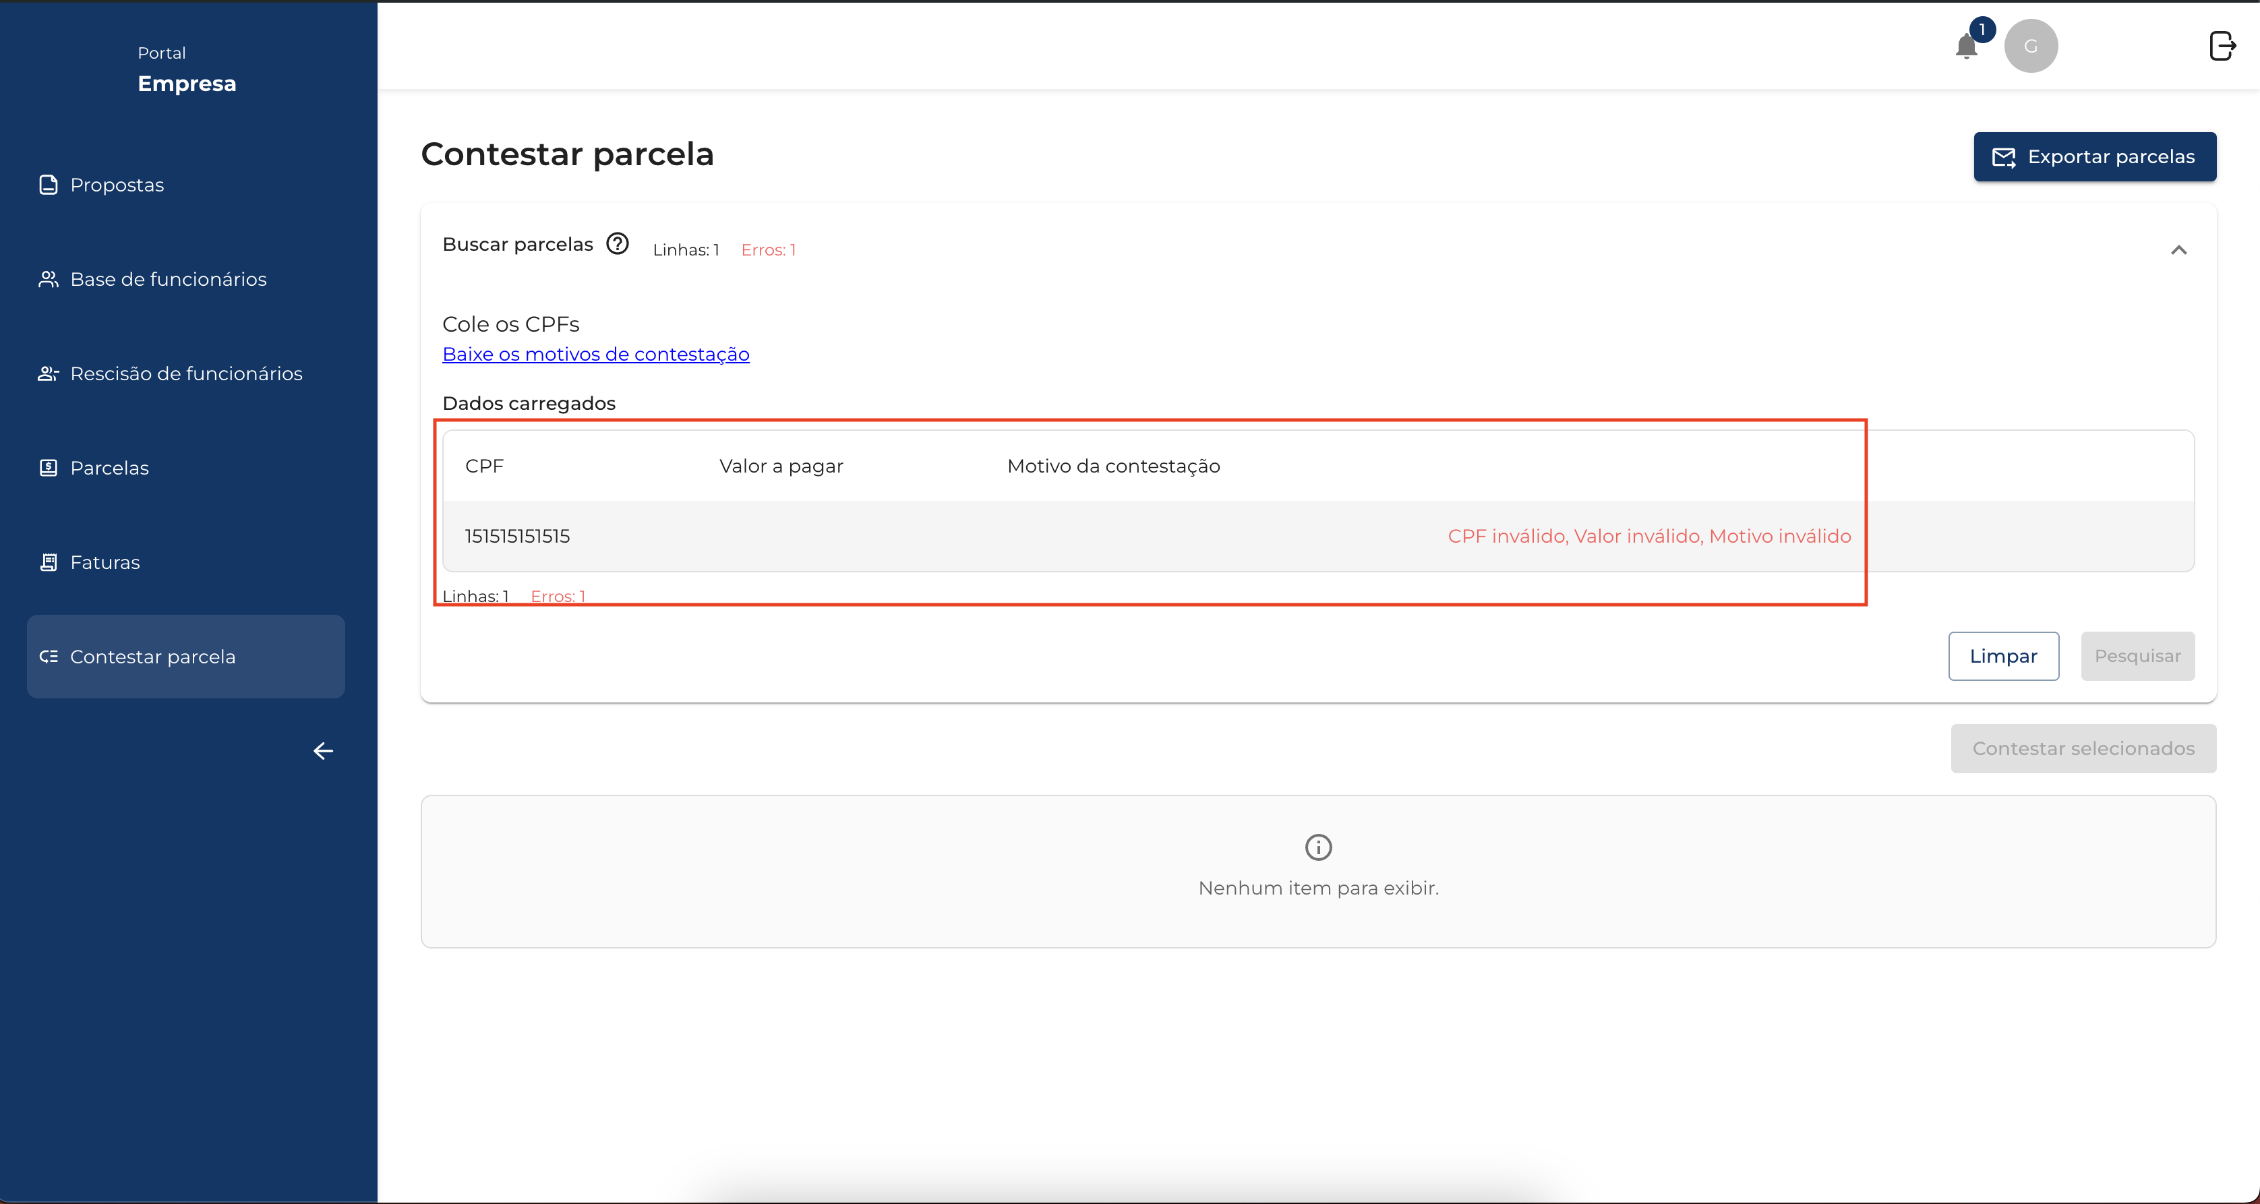This screenshot has height=1204, width=2260.
Task: Click the Parcelas money icon
Action: pos(49,469)
